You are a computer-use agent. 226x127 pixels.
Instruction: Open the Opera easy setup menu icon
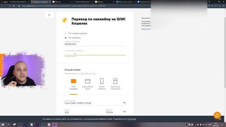coord(224,6)
